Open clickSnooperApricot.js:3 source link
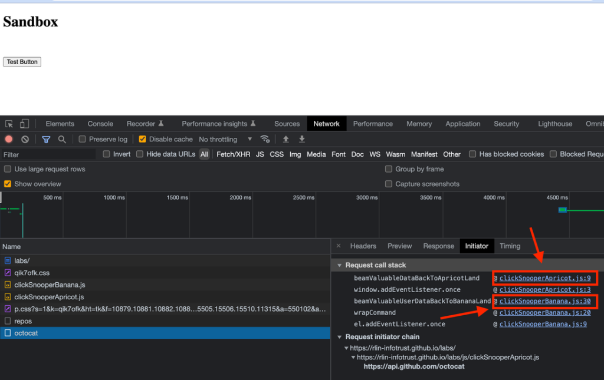The height and width of the screenshot is (380, 604). tap(544, 290)
